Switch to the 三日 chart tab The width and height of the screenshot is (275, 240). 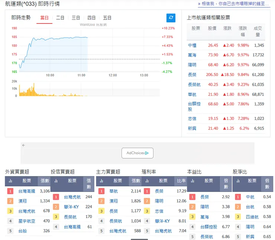coord(76,18)
